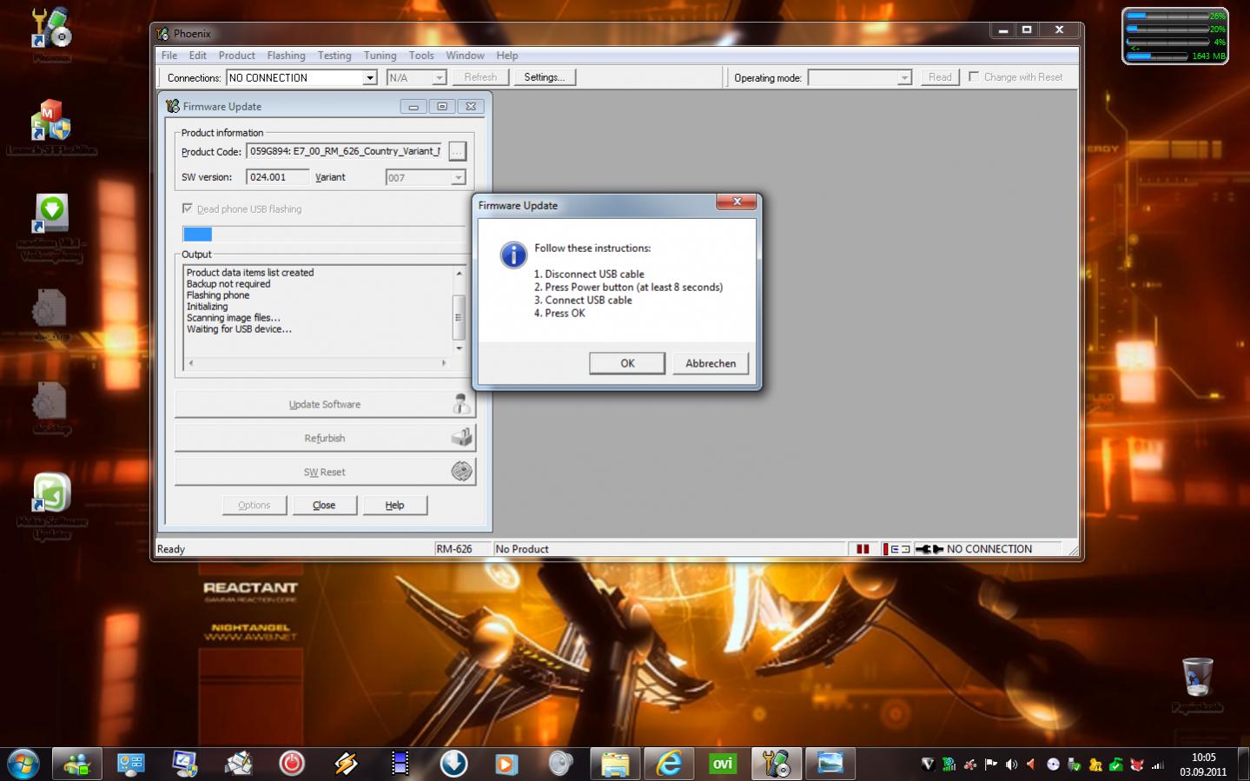Click the SW Reset button with globe icon
Screen dimensions: 1250x781
point(325,472)
